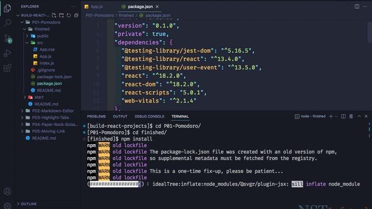Click the New Folder icon in Explorer
This screenshot has width=372, height=209.
click(x=61, y=16)
